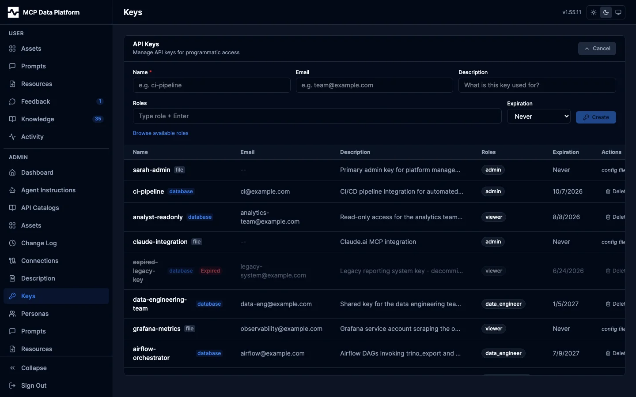Go to Feedback menu entry

point(56,101)
